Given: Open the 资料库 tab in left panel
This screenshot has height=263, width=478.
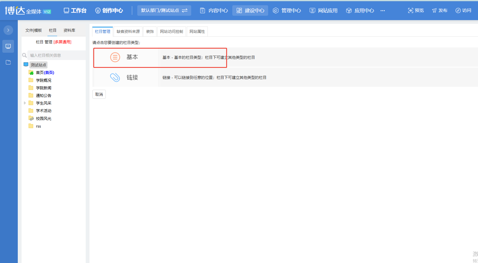Looking at the screenshot, I should [x=69, y=30].
